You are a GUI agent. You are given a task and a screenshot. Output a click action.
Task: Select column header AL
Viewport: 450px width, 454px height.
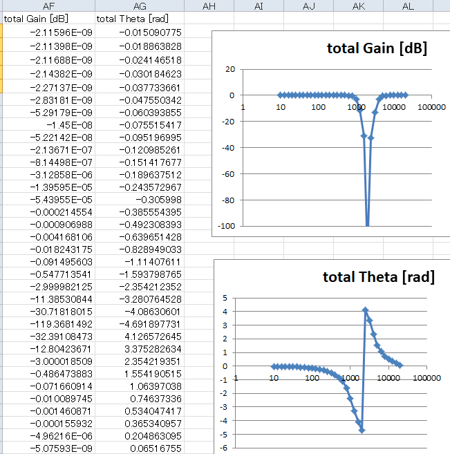point(408,6)
